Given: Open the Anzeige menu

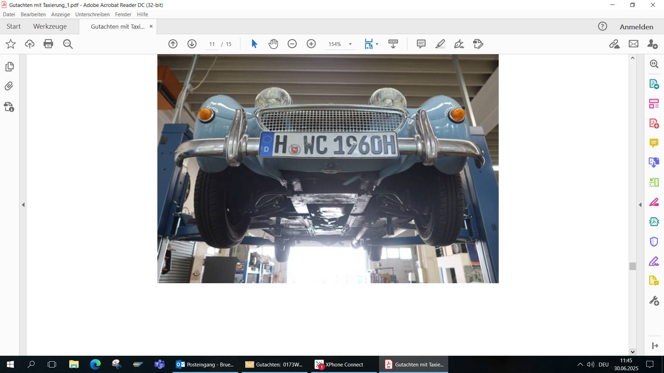Looking at the screenshot, I should [x=60, y=15].
